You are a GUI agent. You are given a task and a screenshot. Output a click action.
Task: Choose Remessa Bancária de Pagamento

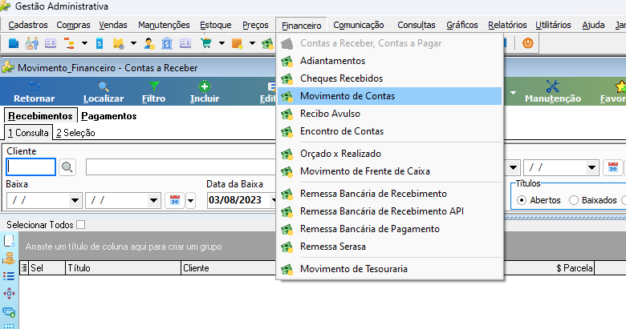point(390,229)
